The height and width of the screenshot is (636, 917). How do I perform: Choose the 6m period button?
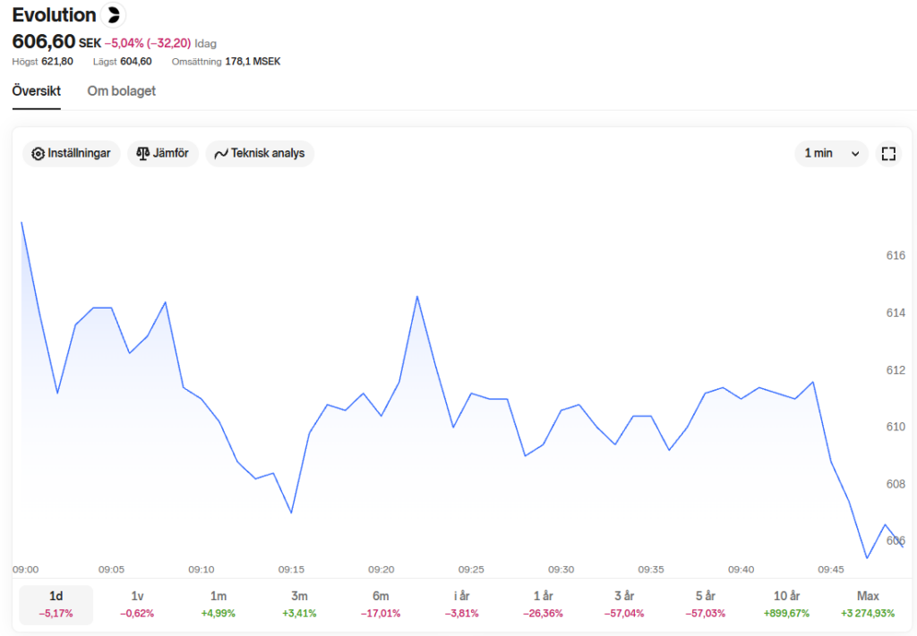tap(381, 605)
